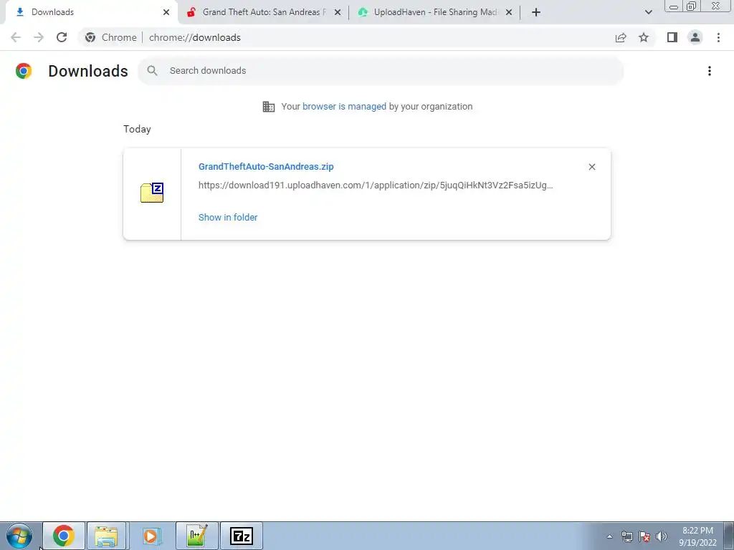The image size is (734, 550).
Task: Close the UploadHaven tab
Action: point(509,12)
